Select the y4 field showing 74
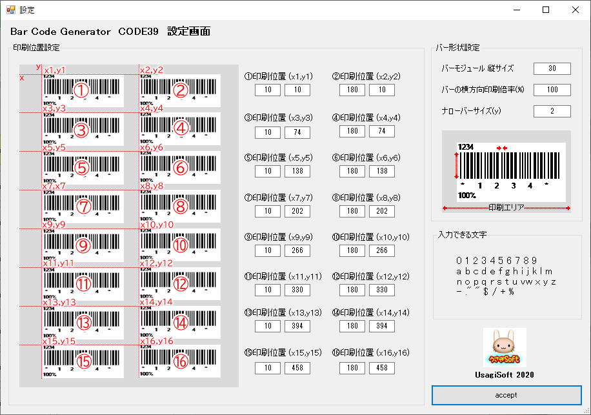Image resolution: width=591 pixels, height=415 pixels. (x=382, y=131)
